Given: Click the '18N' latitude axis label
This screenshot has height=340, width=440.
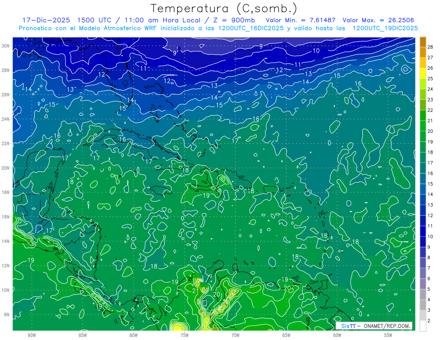Looking at the screenshot, I should (x=5, y=192).
